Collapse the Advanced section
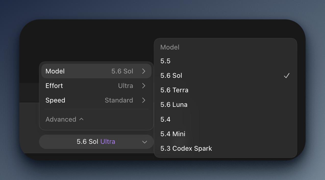The image size is (325, 180). [x=65, y=119]
